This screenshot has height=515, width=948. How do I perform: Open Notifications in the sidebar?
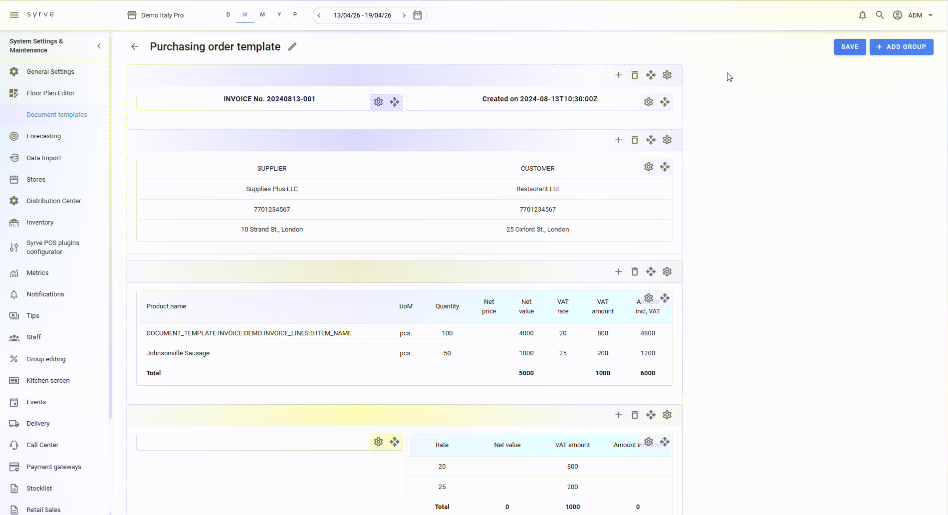(x=54, y=294)
